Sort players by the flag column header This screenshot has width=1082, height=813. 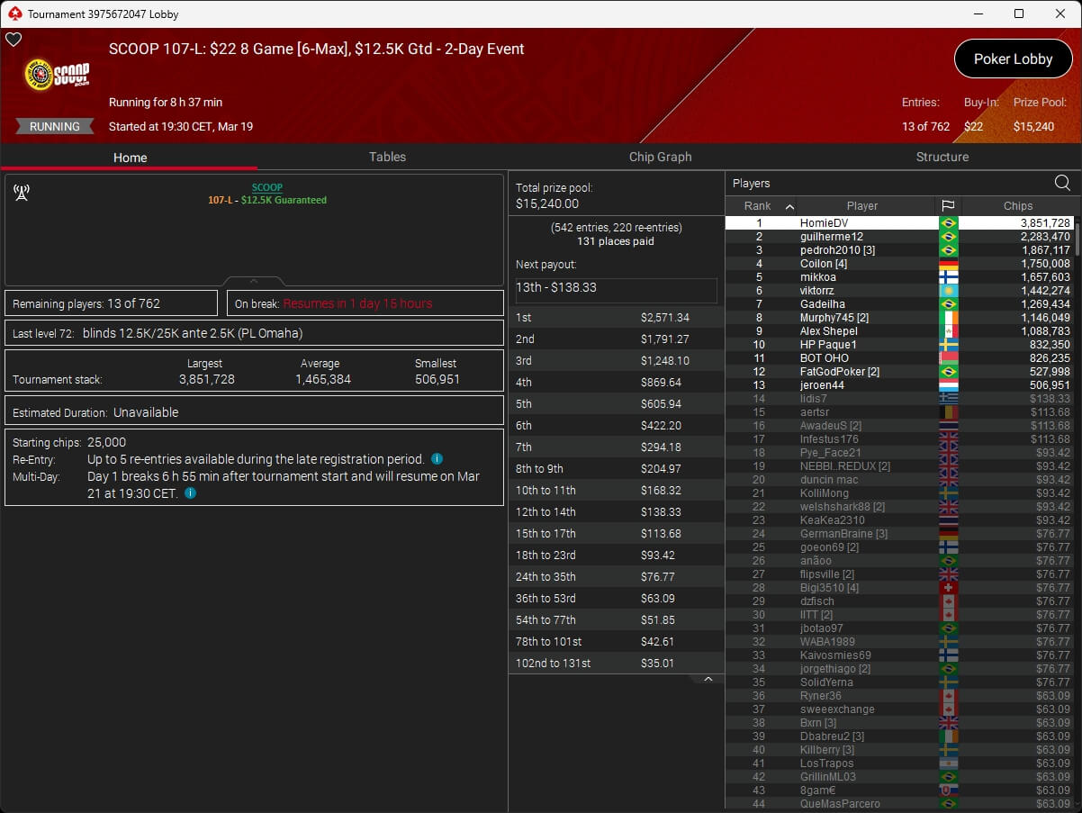pos(947,206)
